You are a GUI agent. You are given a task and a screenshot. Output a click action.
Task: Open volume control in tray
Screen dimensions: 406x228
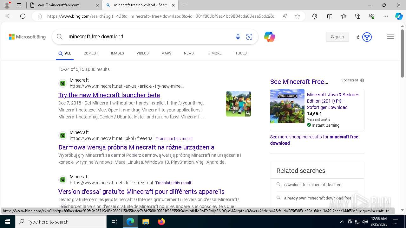point(365,222)
